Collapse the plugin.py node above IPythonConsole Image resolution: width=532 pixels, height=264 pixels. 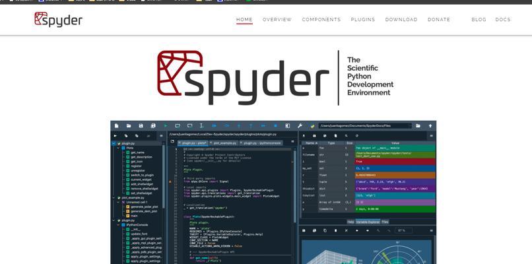pos(114,220)
